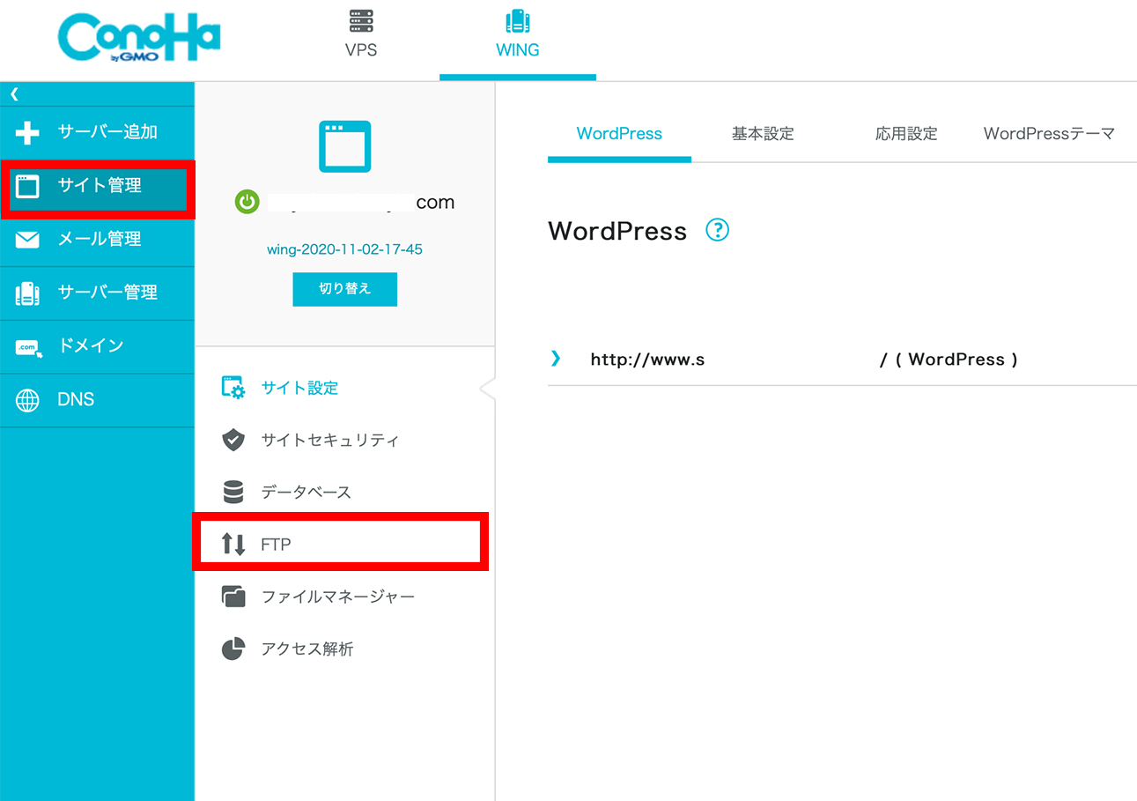Select the WordPress tab
This screenshot has width=1137, height=801.
click(x=619, y=134)
